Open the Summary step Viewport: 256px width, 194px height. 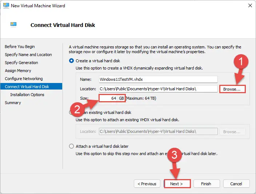point(13,103)
